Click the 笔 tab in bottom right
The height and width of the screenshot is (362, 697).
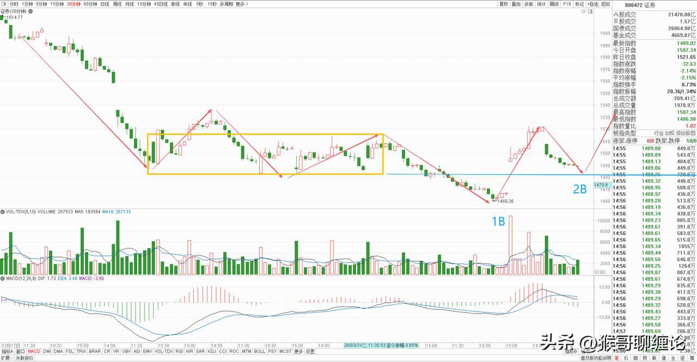617,358
